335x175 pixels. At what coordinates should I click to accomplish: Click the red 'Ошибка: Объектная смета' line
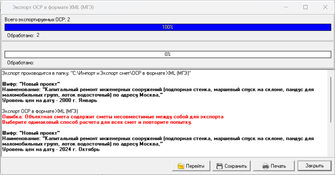point(113,117)
